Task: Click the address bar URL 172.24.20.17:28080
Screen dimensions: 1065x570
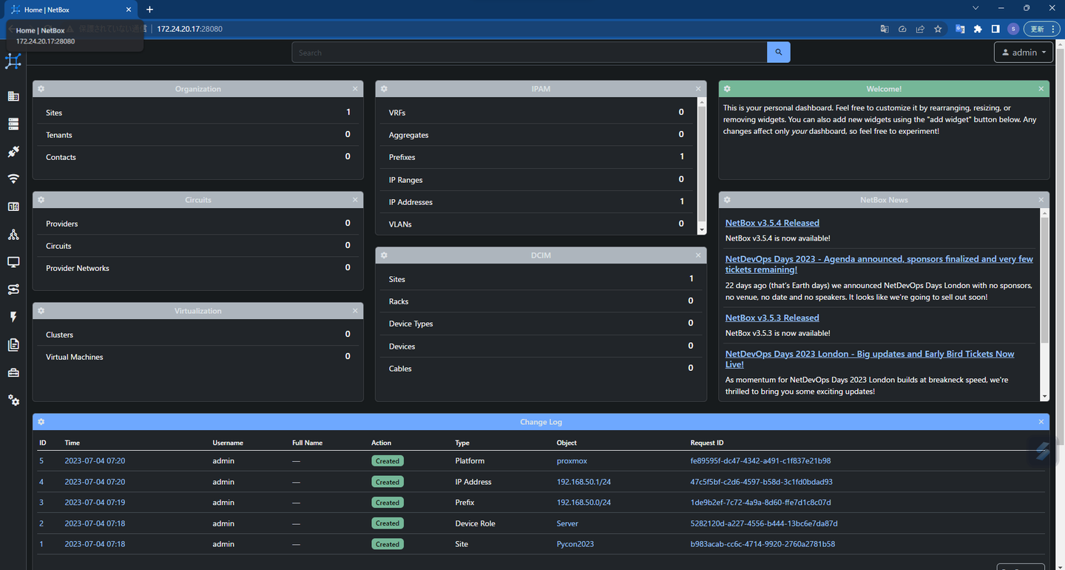Action: tap(189, 29)
